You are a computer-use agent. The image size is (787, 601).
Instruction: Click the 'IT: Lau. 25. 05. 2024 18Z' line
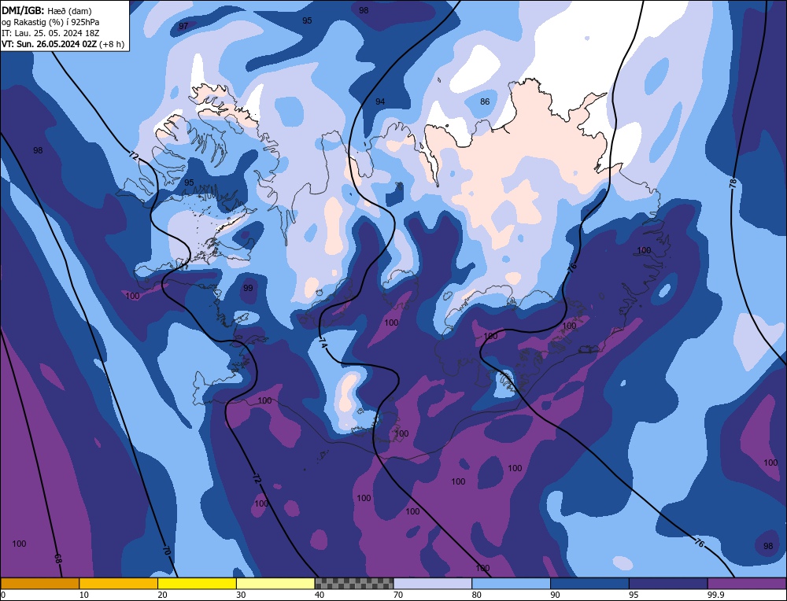[50, 33]
